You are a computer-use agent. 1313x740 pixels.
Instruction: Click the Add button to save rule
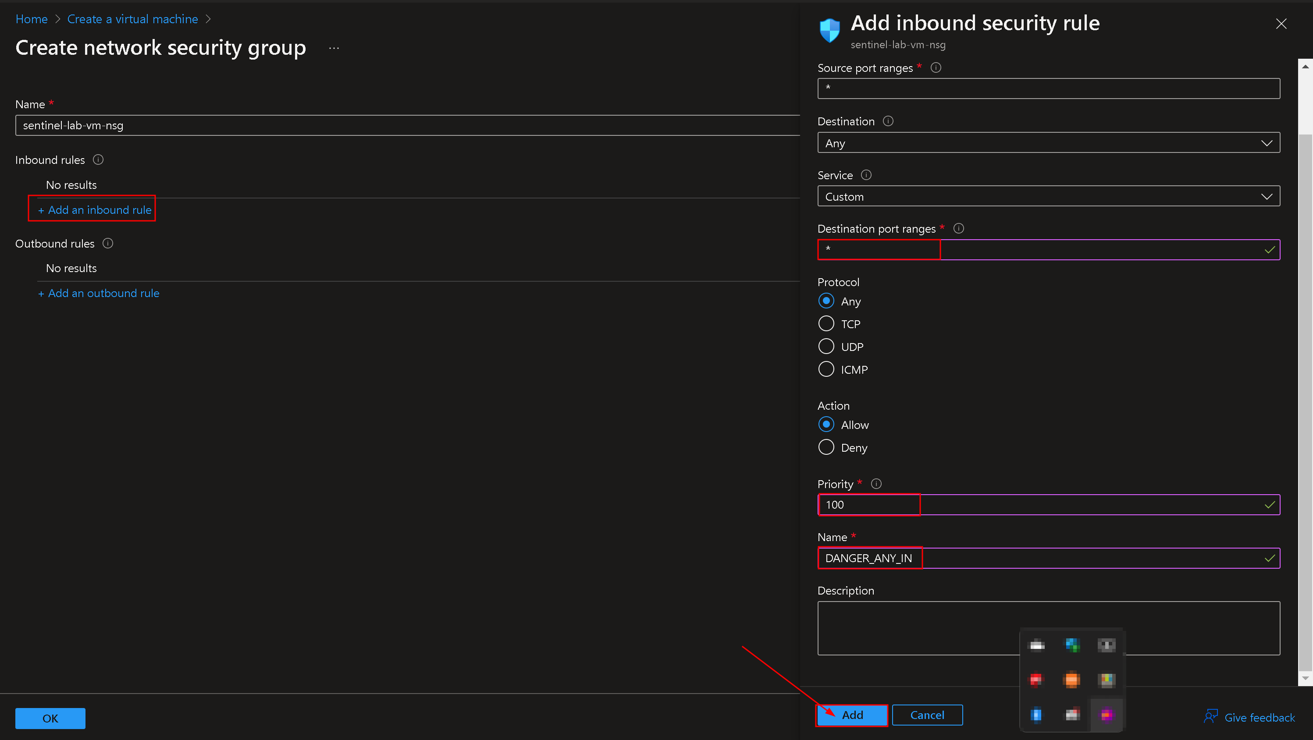coord(850,715)
